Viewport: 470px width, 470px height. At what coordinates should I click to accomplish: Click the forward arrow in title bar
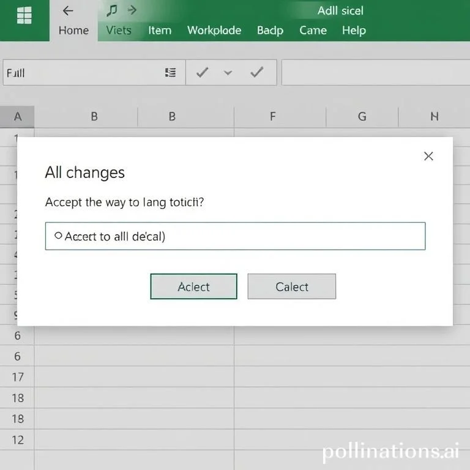coord(132,10)
